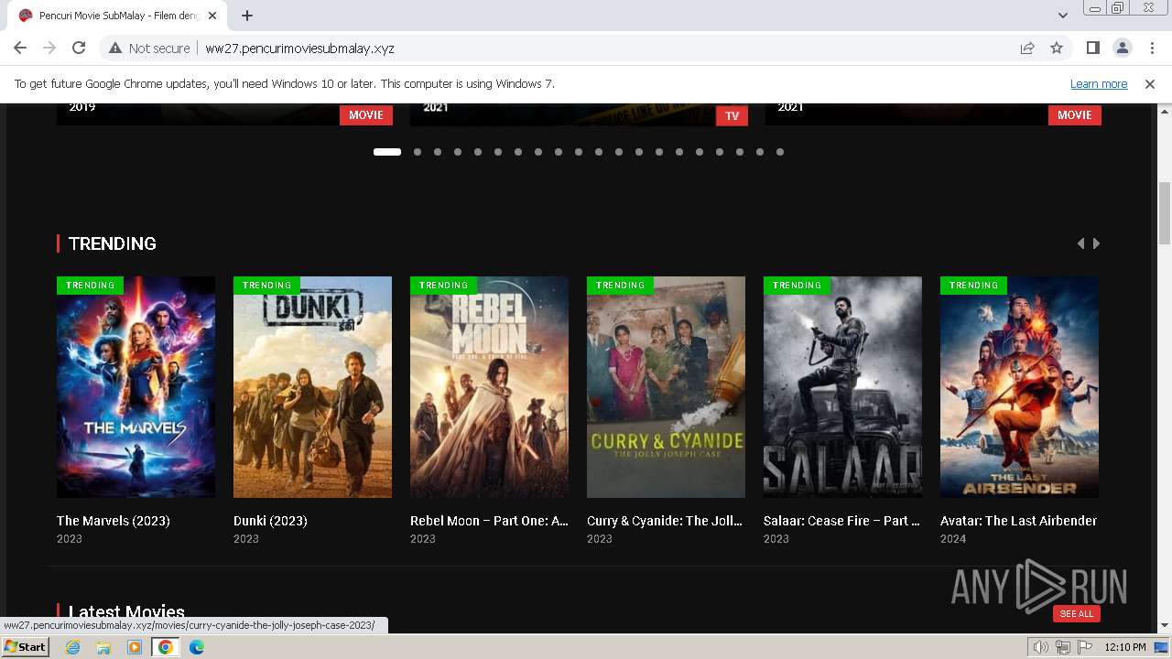Open Chrome's three-dot menu
The height and width of the screenshot is (659, 1172).
coord(1151,48)
